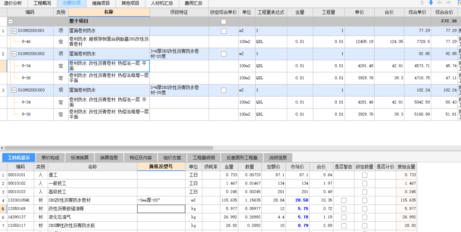Image resolution: width=461 pixels, height=232 pixels.
Task: Toggle 是否暂估 for 改性沥青嵌缝油膏
Action: pyautogui.click(x=343, y=209)
